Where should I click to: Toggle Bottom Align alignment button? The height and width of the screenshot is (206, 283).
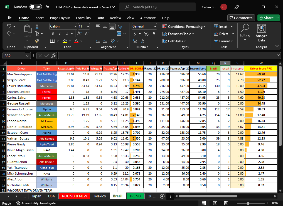112,26
